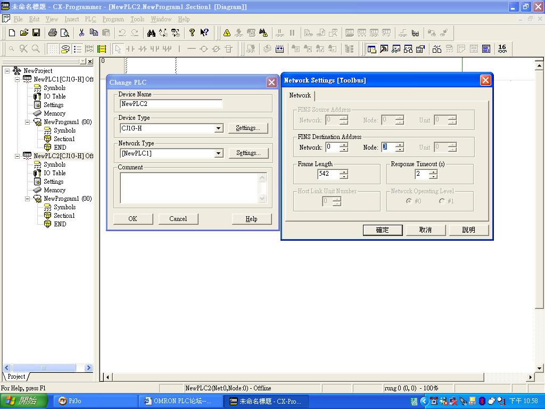This screenshot has height=409, width=545.
Task: Click Device Type Settings button
Action: click(248, 128)
